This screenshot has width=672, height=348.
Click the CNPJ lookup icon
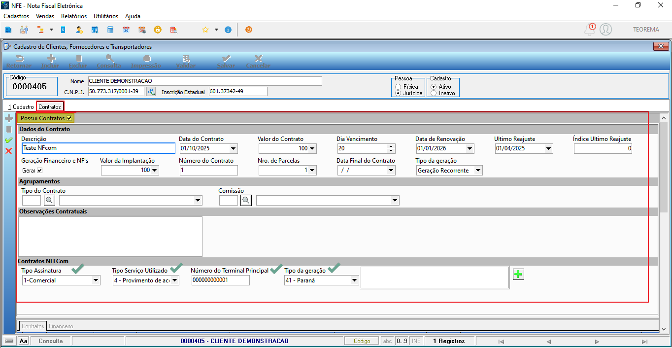[x=151, y=92]
